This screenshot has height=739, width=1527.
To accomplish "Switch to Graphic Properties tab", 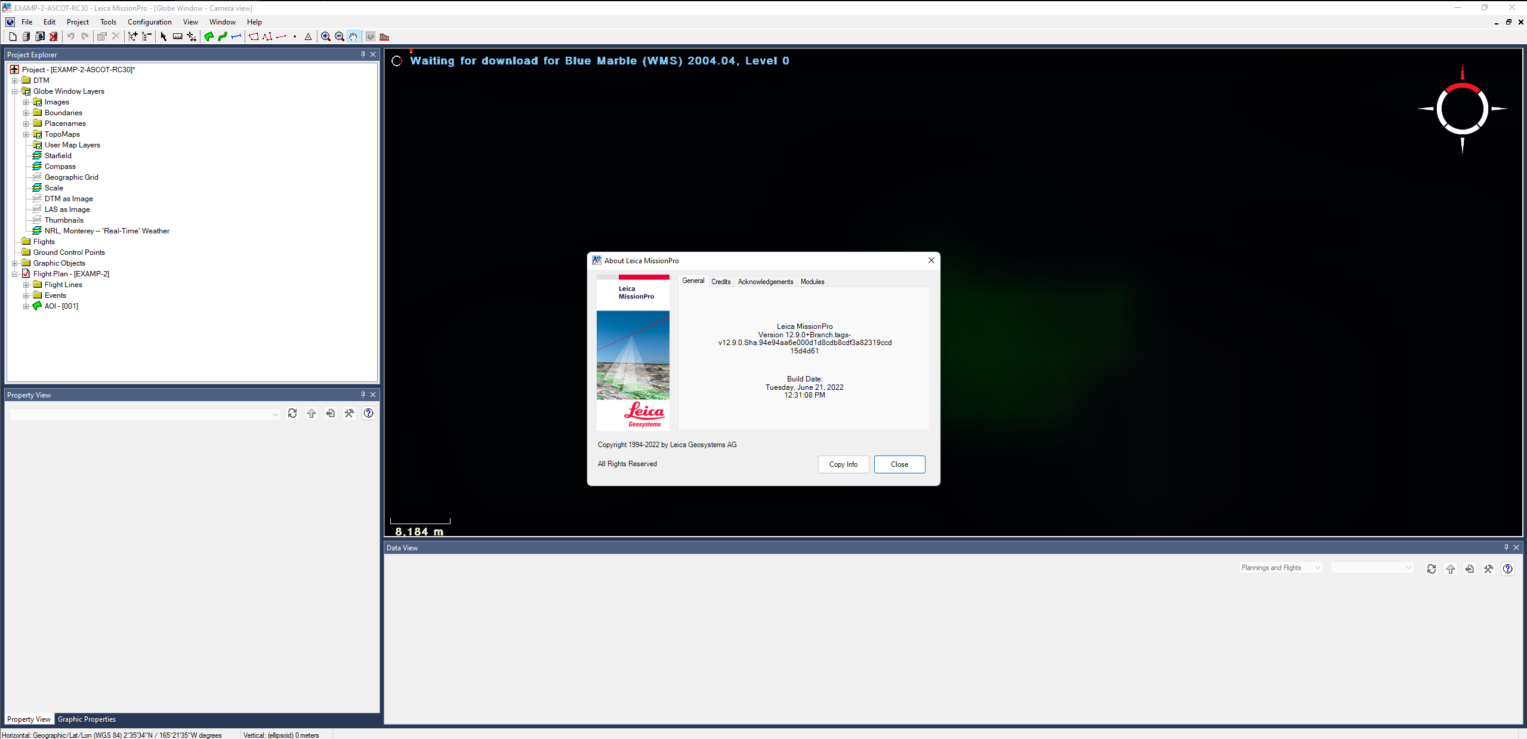I will point(87,719).
